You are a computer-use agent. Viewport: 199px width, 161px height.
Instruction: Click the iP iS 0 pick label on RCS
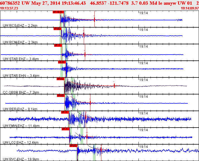click(x=58, y=12)
